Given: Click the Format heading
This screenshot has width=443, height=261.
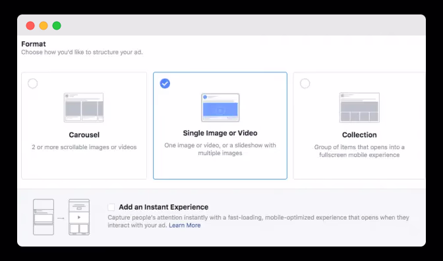Looking at the screenshot, I should [x=34, y=44].
